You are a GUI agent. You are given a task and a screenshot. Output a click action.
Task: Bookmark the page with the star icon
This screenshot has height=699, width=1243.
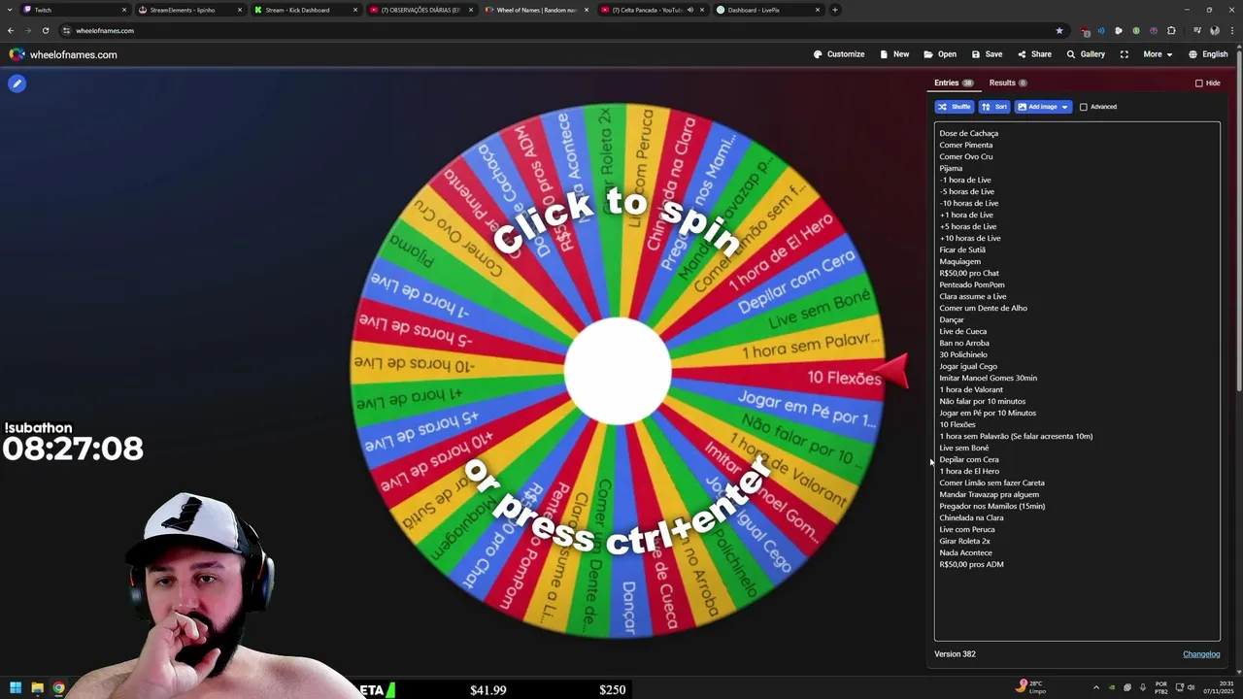tap(1059, 30)
